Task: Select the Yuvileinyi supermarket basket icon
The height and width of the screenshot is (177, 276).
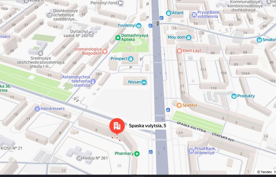Action: tap(139, 25)
